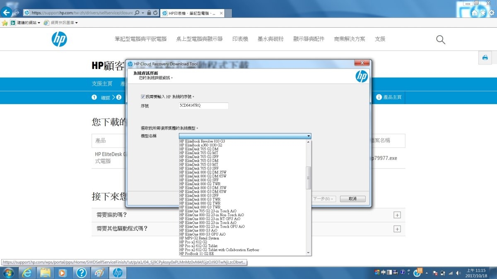The height and width of the screenshot is (279, 497).
Task: Open browser tools gear icon
Action: (x=492, y=13)
